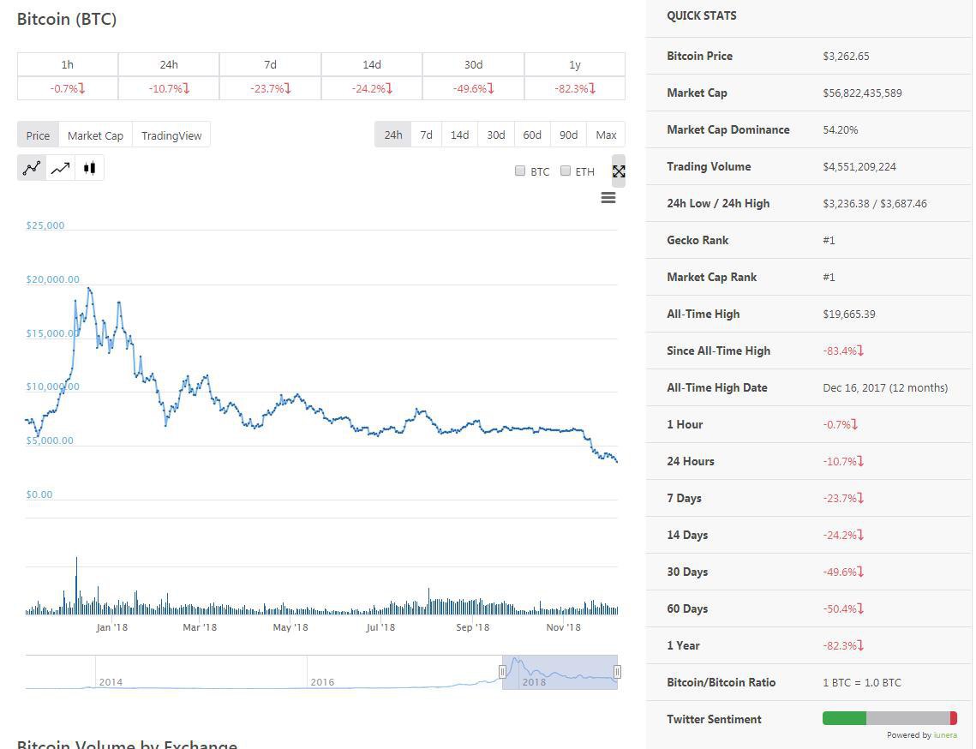
Task: Enable the BTC comparison checkbox
Action: click(x=520, y=171)
